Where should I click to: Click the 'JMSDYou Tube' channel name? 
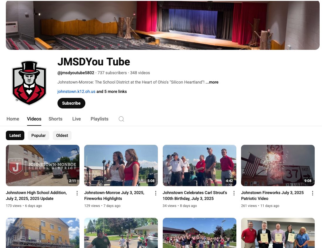point(94,62)
